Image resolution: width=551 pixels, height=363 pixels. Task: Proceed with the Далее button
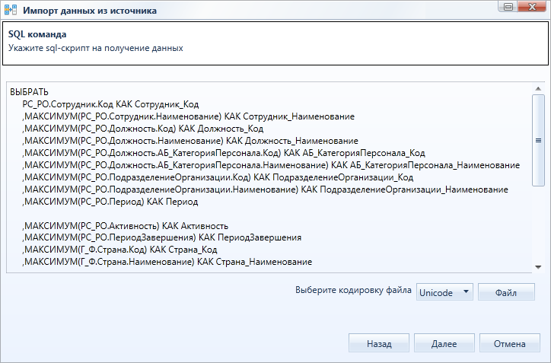pos(444,343)
